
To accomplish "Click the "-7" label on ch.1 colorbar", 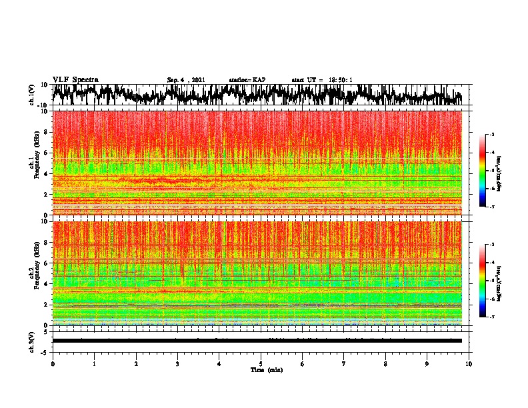I will pos(491,207).
